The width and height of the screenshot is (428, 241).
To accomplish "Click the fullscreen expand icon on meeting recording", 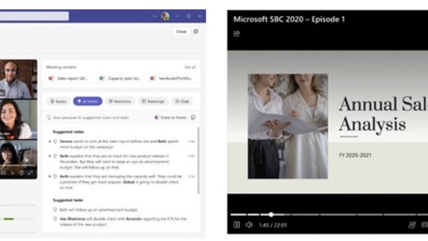I will coord(31,173).
